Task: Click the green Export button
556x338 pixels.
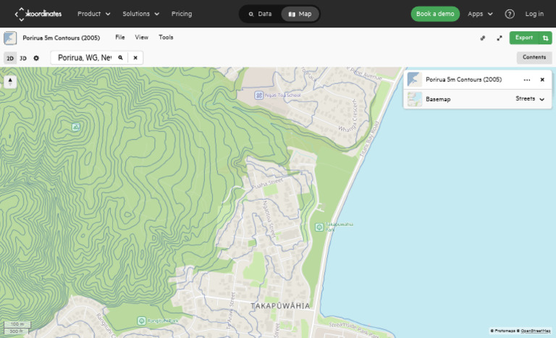Action: [x=524, y=38]
